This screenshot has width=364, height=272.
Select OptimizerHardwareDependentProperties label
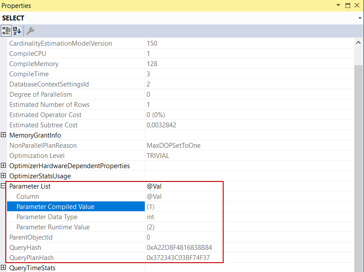[70, 166]
